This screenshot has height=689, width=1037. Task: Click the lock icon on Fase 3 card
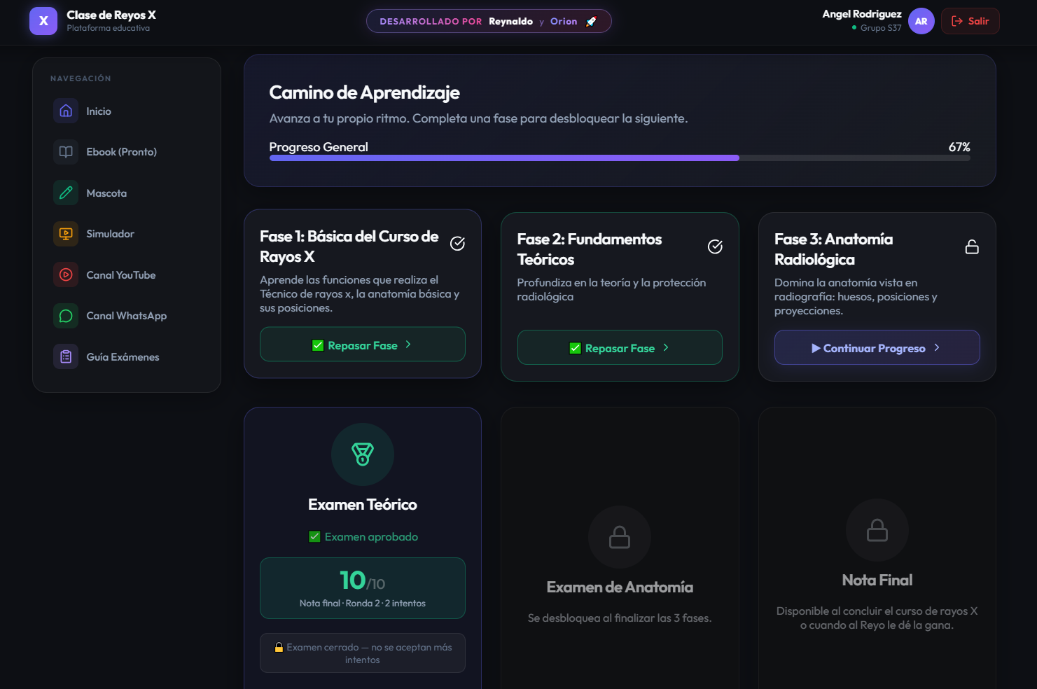click(x=972, y=246)
